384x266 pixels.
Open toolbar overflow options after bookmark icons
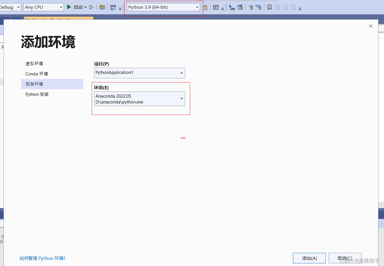point(300,9)
